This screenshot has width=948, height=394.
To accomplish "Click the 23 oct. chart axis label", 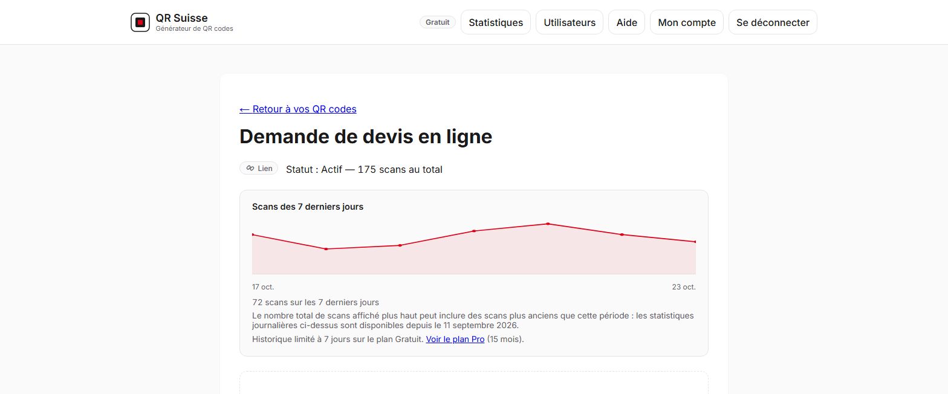I will tap(684, 287).
